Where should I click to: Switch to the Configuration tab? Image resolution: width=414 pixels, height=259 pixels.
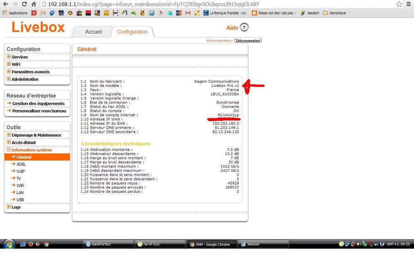tap(132, 32)
